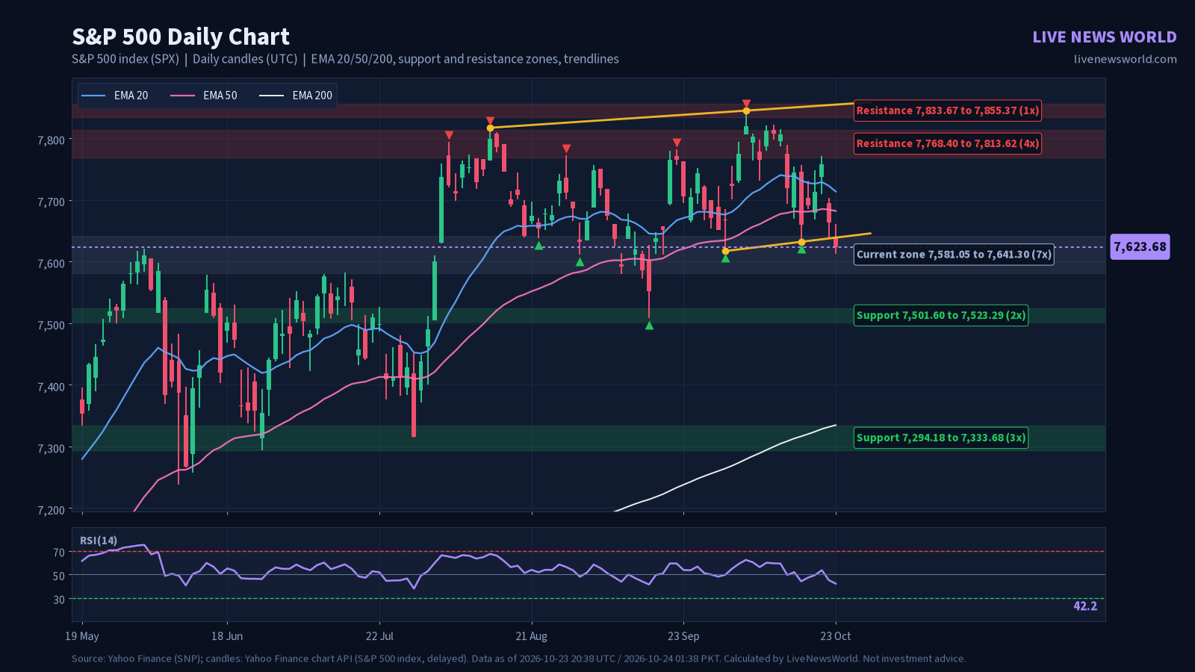Click the EMA 20 legend entry

[115, 96]
